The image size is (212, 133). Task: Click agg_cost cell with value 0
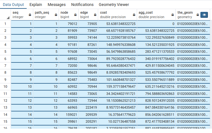[156, 24]
